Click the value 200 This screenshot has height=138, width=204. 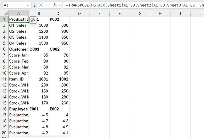(x=39, y=85)
